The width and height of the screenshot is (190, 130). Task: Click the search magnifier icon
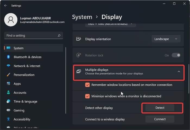click(59, 35)
